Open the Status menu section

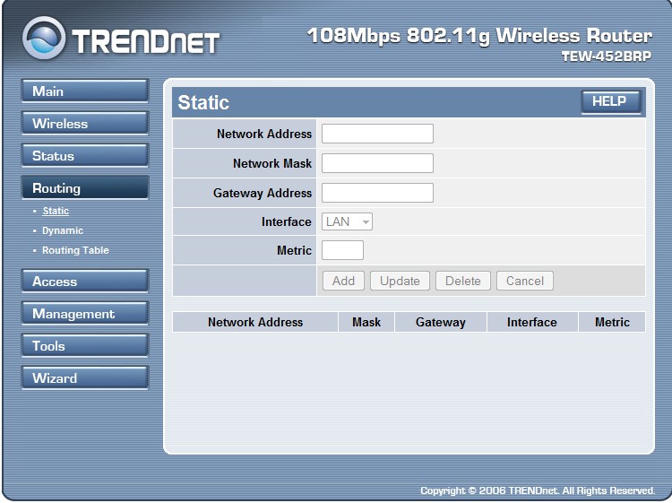coord(85,155)
